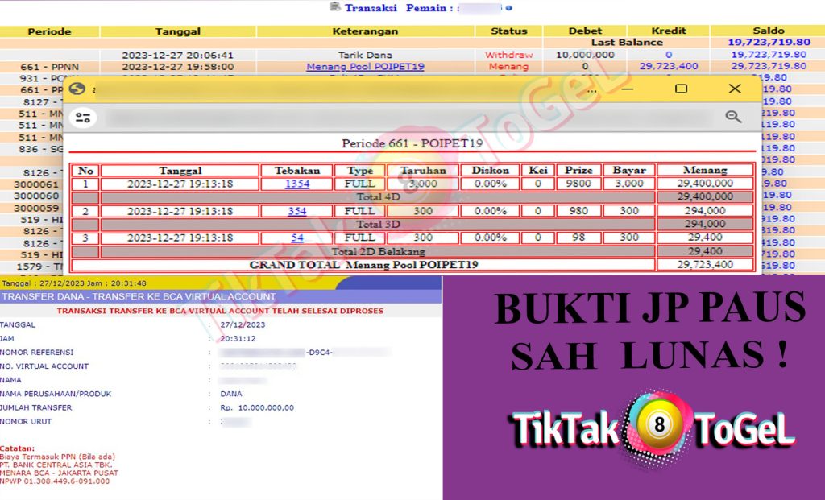The width and height of the screenshot is (825, 500).
Task: Open the 354 guess link
Action: [x=297, y=211]
